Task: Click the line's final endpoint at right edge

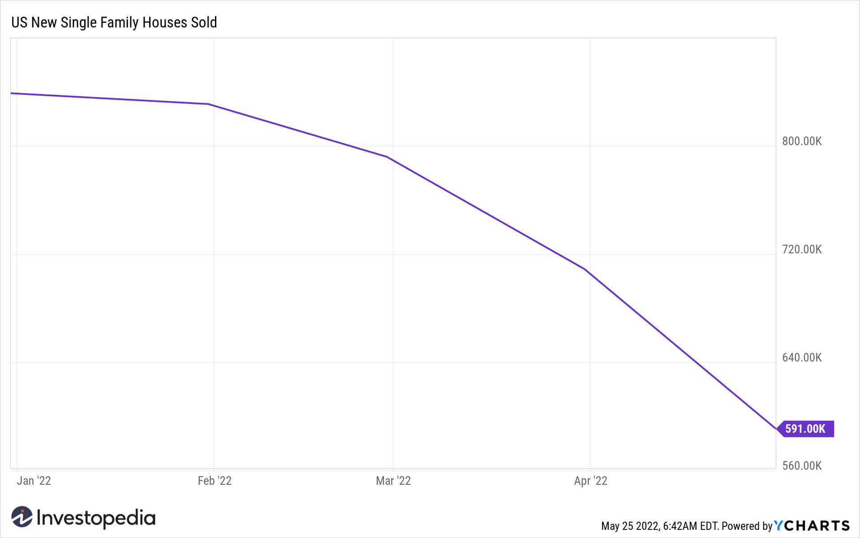Action: tap(775, 428)
